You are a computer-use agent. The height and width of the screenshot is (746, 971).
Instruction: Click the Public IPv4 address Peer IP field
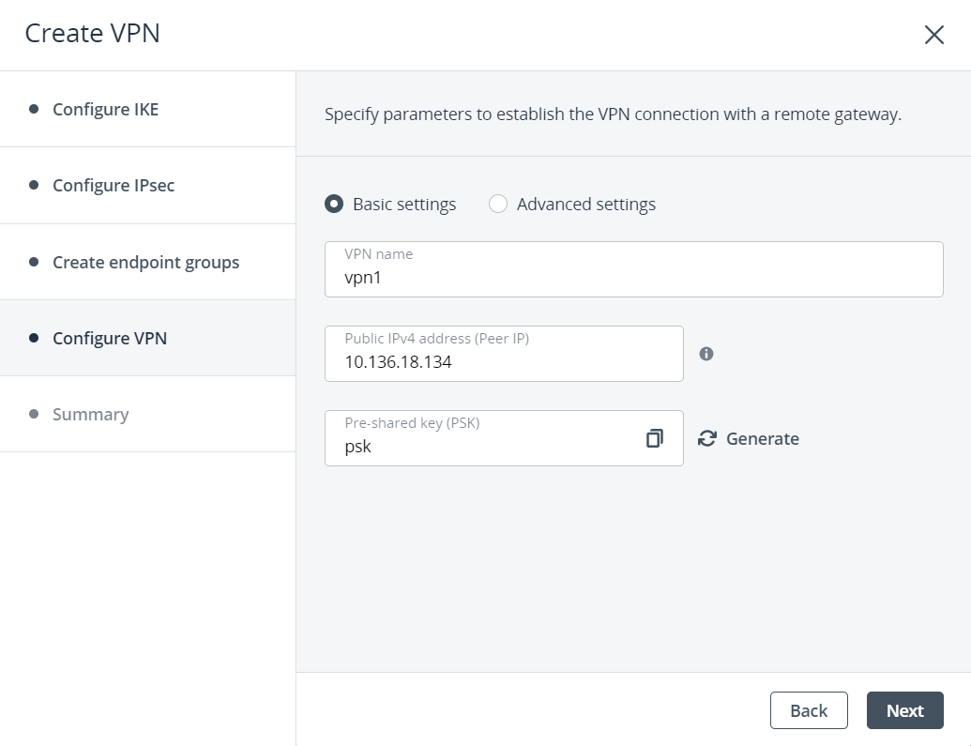click(504, 359)
